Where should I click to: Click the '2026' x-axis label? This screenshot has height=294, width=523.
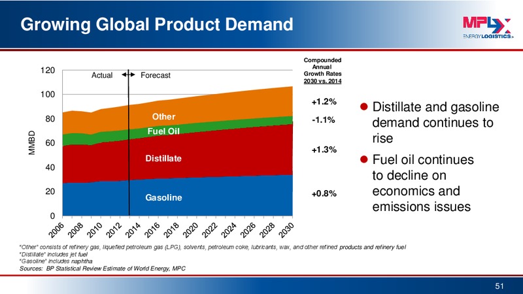pyautogui.click(x=248, y=231)
